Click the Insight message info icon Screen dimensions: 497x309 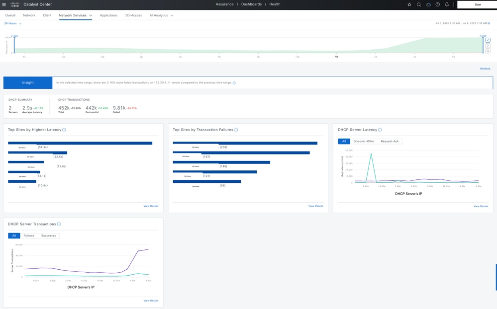coord(234,82)
